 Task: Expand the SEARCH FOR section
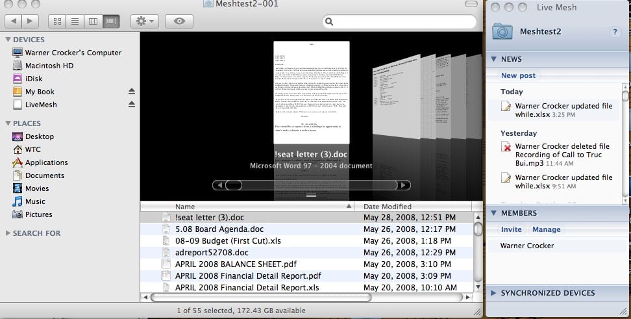pyautogui.click(x=8, y=233)
